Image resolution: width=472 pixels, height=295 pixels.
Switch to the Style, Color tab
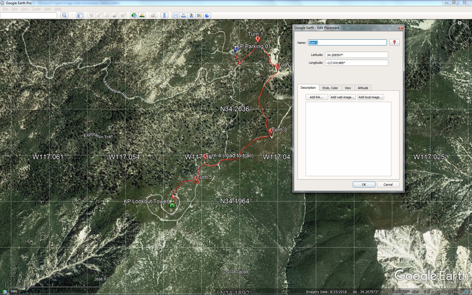pos(330,88)
